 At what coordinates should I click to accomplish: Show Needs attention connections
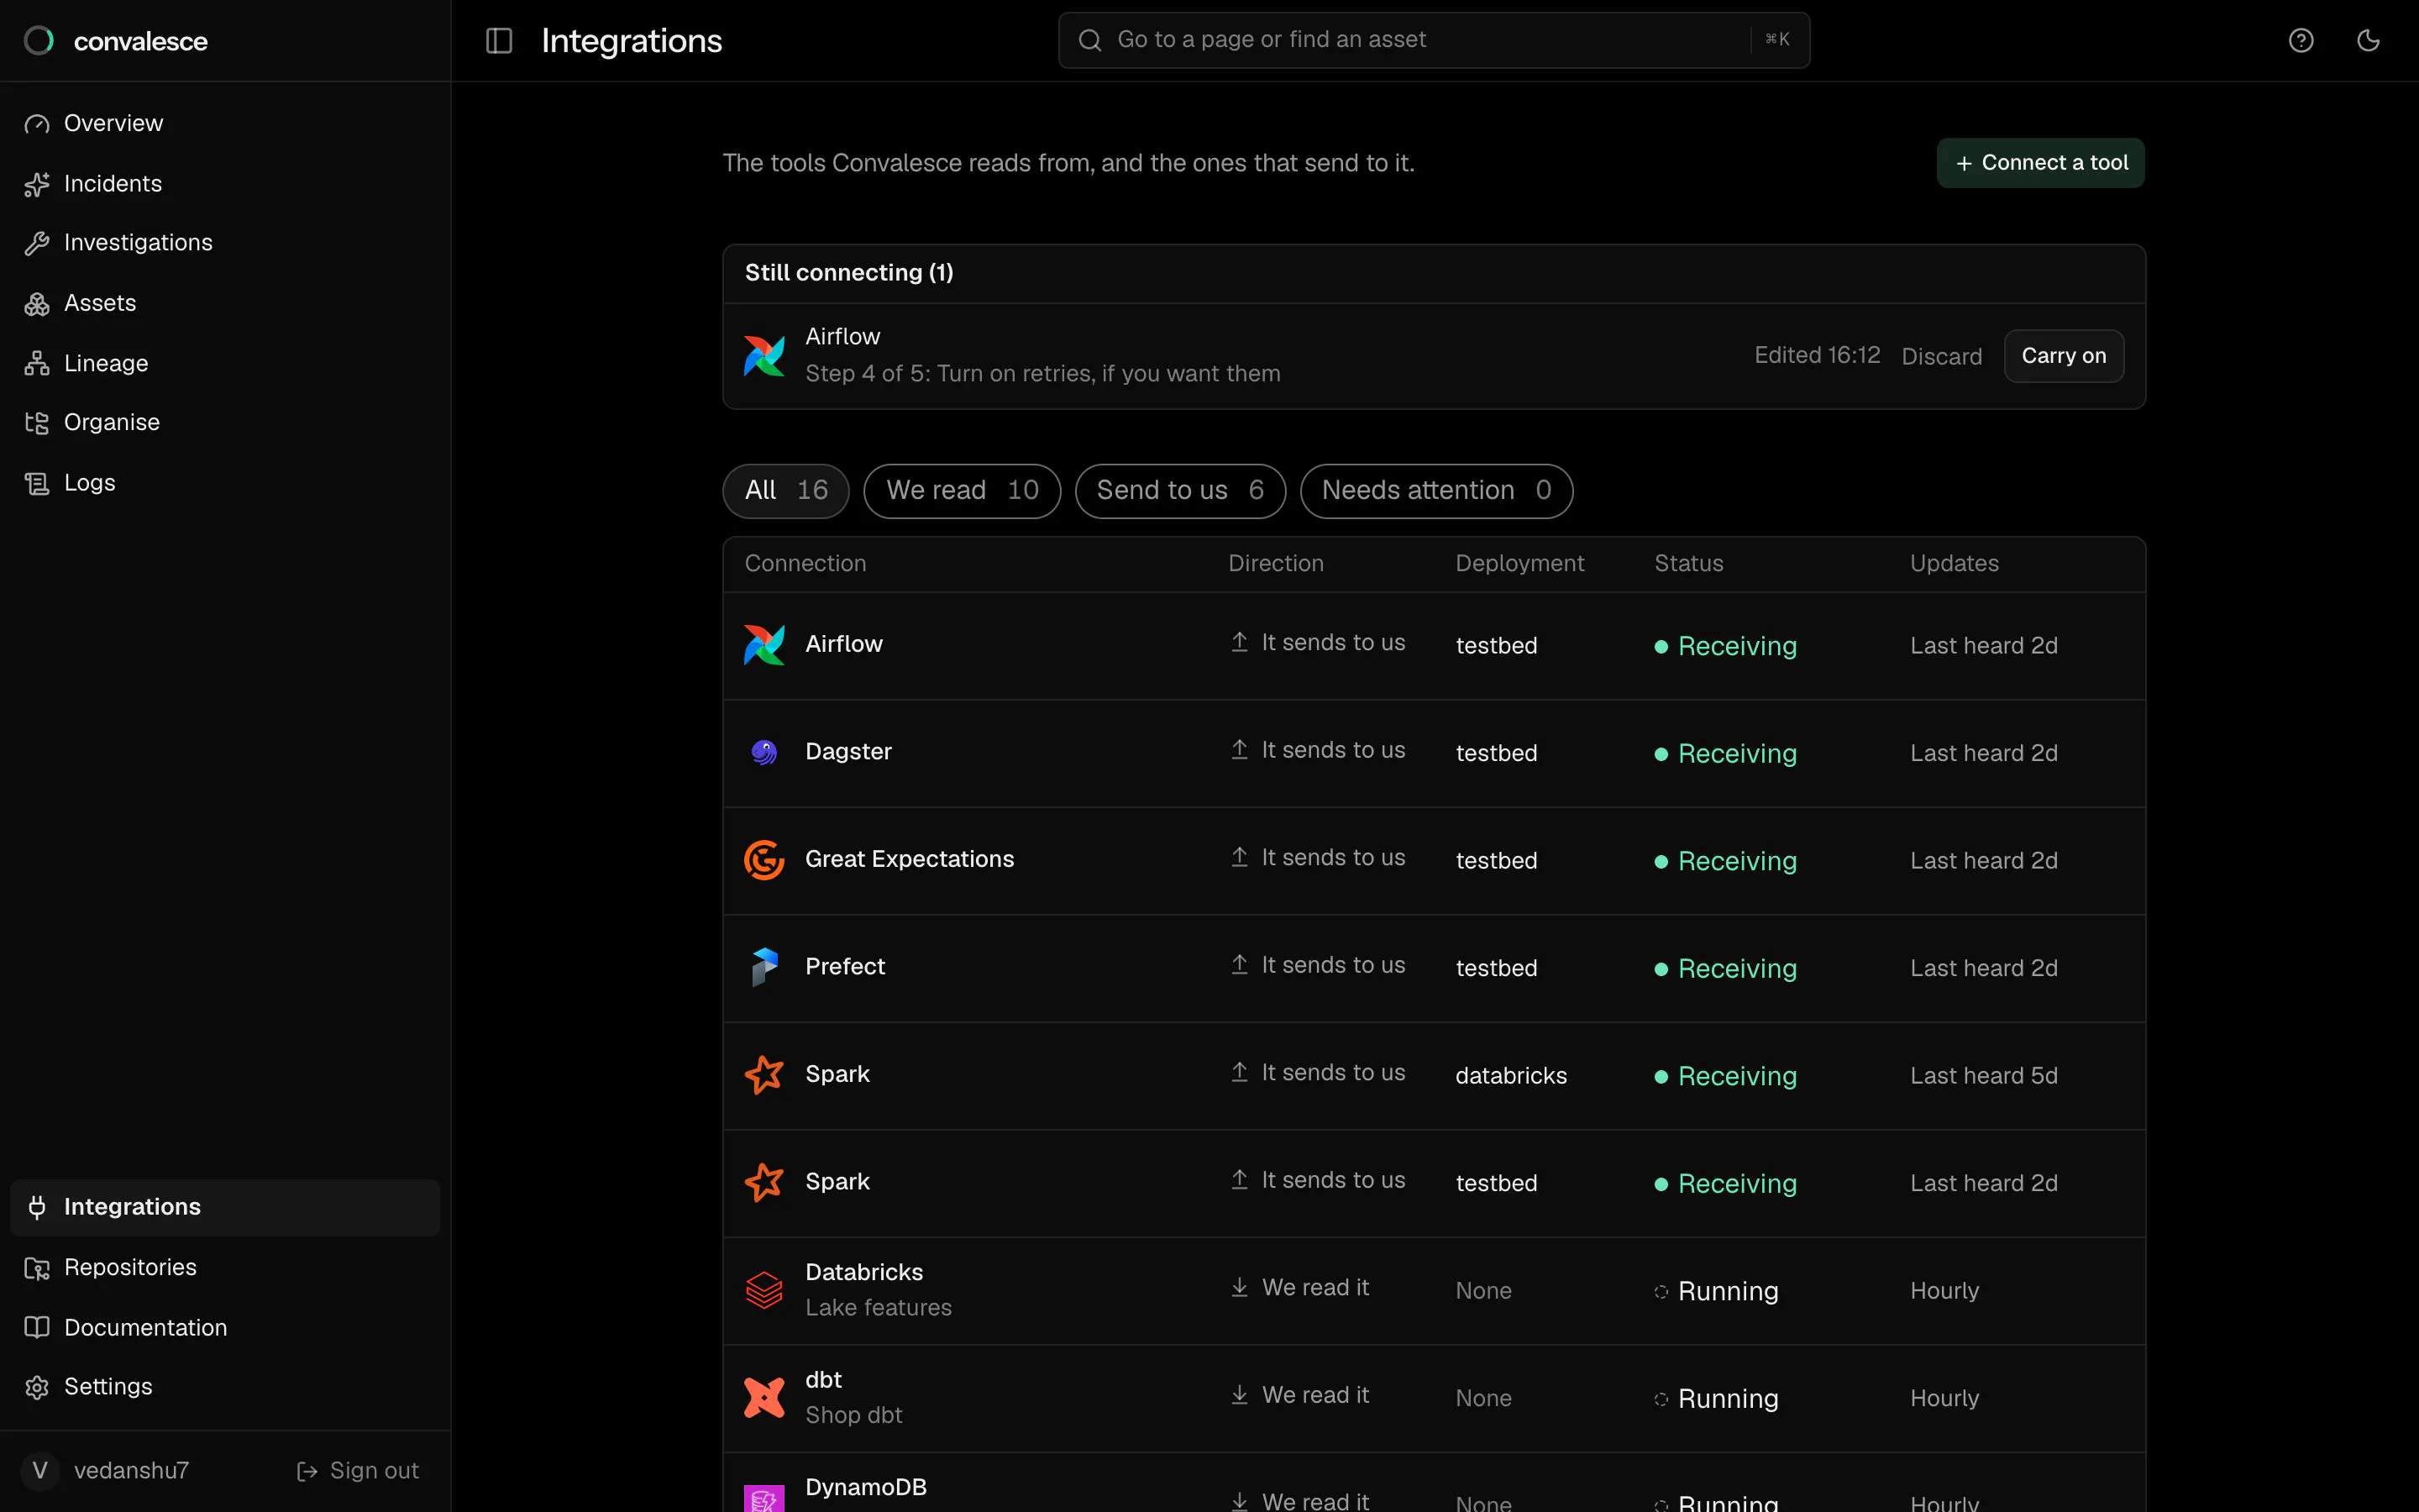coord(1436,491)
